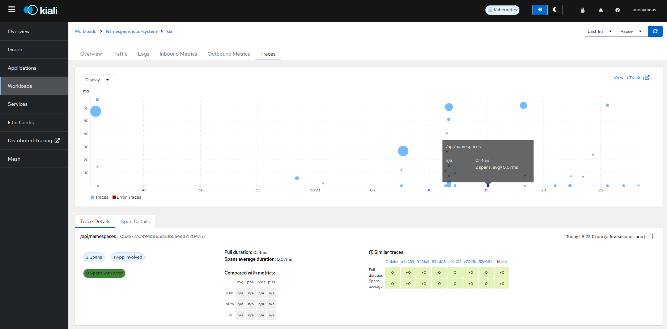Open the Inbound Metrics tab
Screen dimensions: 667x329
[178, 54]
